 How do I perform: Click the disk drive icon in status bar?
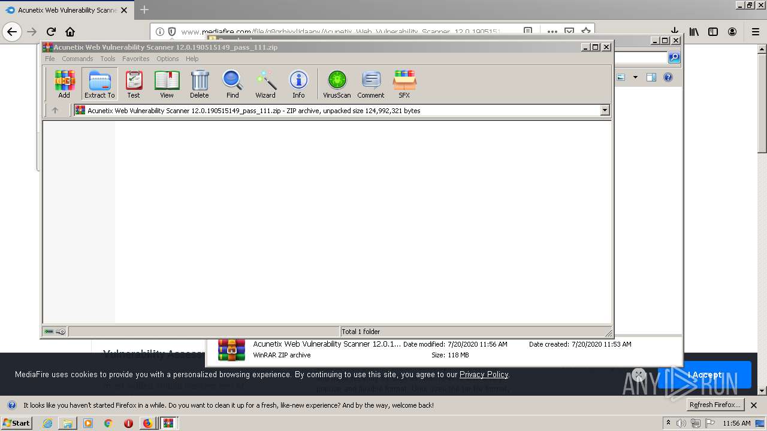[49, 332]
